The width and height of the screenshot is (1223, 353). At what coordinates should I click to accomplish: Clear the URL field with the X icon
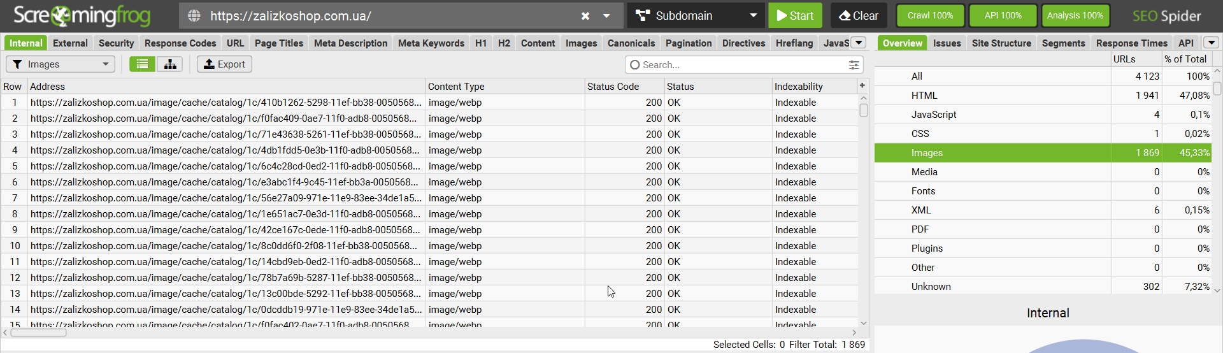(x=585, y=16)
